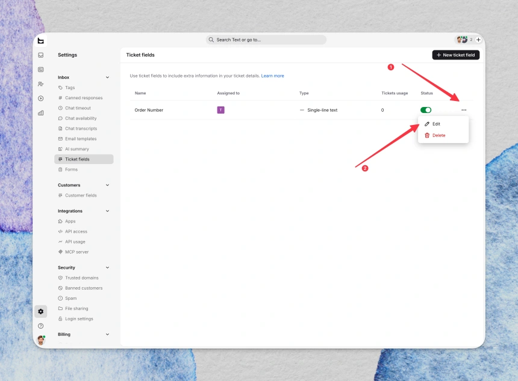Collapse the Inbox section chevron
518x381 pixels.
pyautogui.click(x=107, y=78)
